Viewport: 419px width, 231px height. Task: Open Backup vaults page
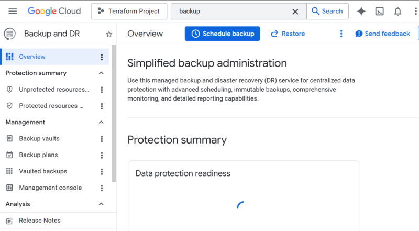(39, 138)
